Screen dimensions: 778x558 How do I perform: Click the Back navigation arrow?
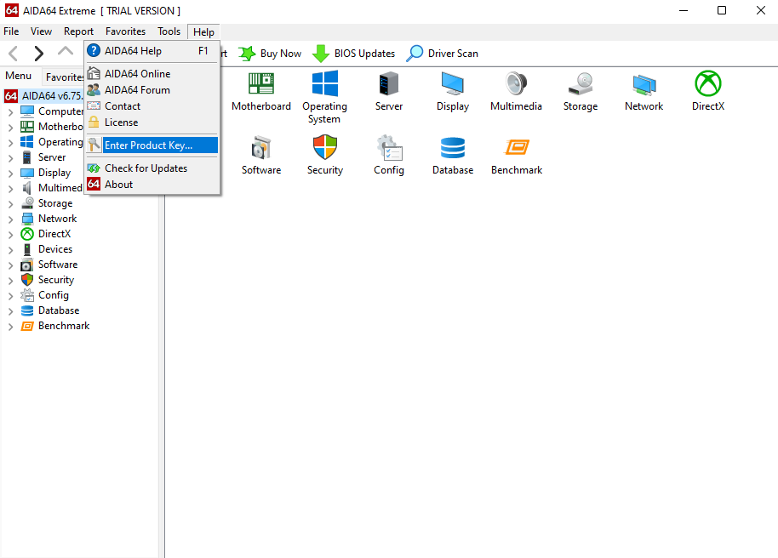[x=14, y=53]
